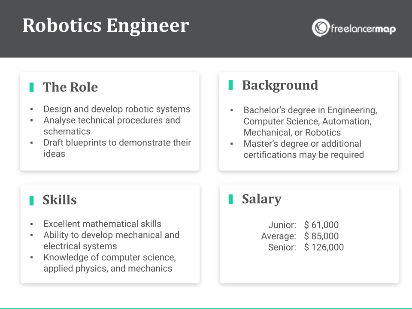The image size is (412, 309).
Task: Select the Background heading
Action: [280, 85]
